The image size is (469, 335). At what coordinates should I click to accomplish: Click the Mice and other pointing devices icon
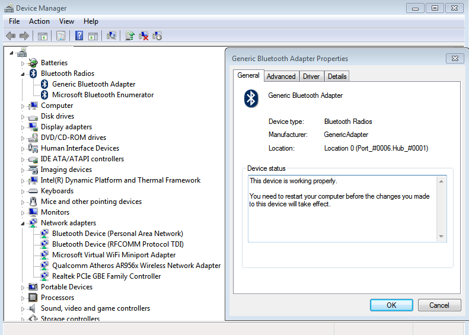click(33, 202)
